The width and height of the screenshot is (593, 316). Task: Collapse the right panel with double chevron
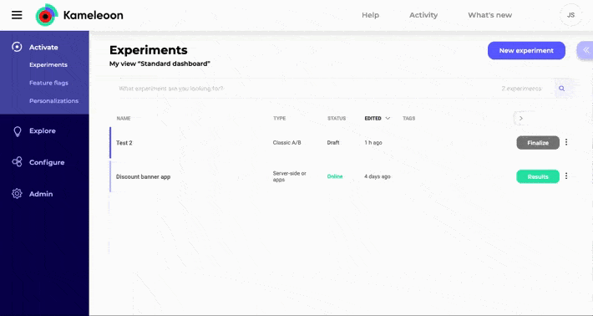click(585, 50)
